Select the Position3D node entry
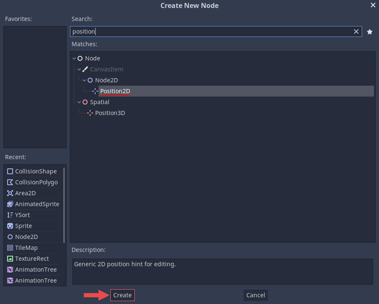Image resolution: width=379 pixels, height=304 pixels. click(x=110, y=113)
